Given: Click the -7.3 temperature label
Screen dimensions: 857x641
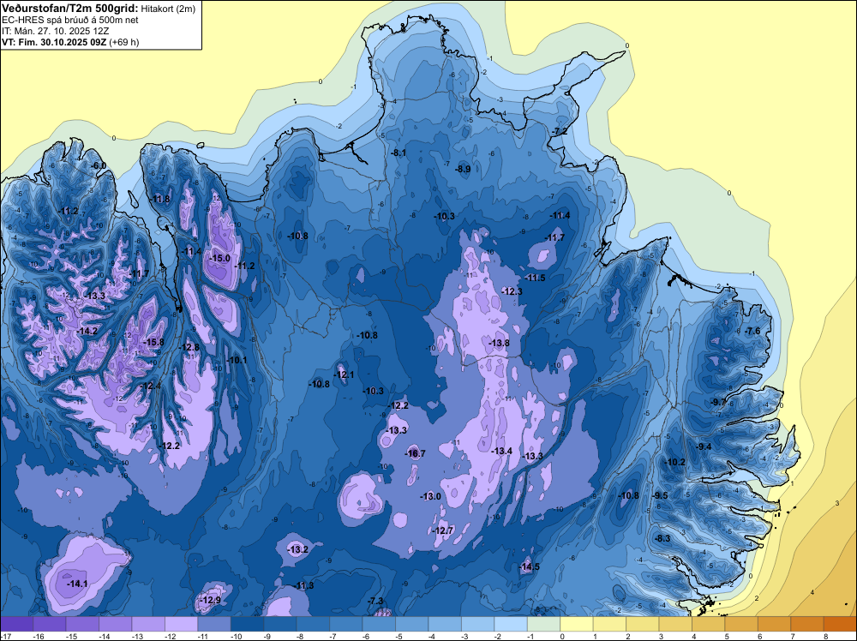Looking at the screenshot, I should (x=375, y=601).
